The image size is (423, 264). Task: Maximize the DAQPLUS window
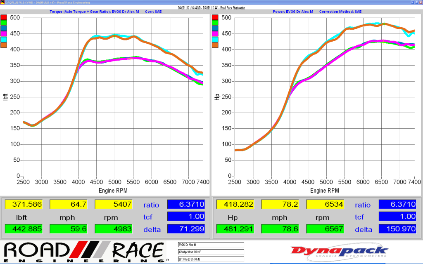416,2
